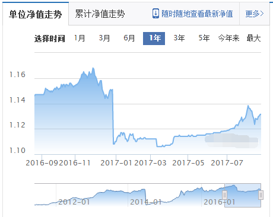Select the 最大 time range

point(253,38)
